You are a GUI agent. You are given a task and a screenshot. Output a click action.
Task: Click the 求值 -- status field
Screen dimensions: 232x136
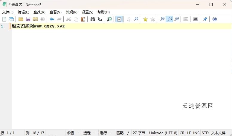click(73, 133)
